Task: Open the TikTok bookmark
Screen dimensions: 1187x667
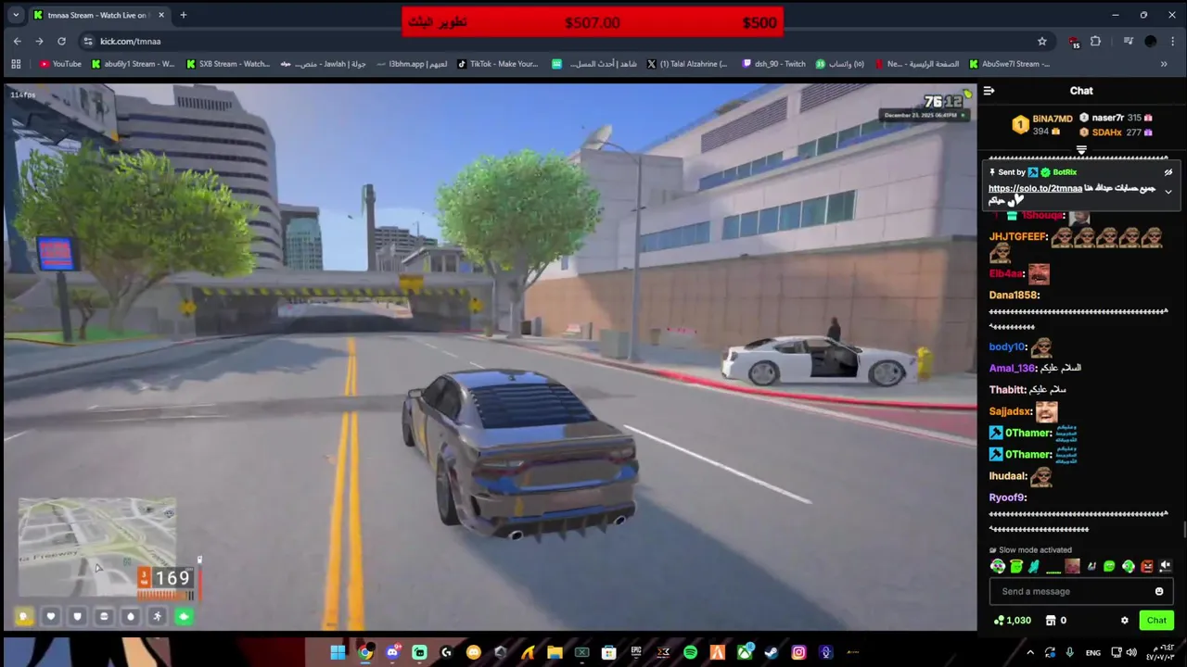Action: (497, 64)
